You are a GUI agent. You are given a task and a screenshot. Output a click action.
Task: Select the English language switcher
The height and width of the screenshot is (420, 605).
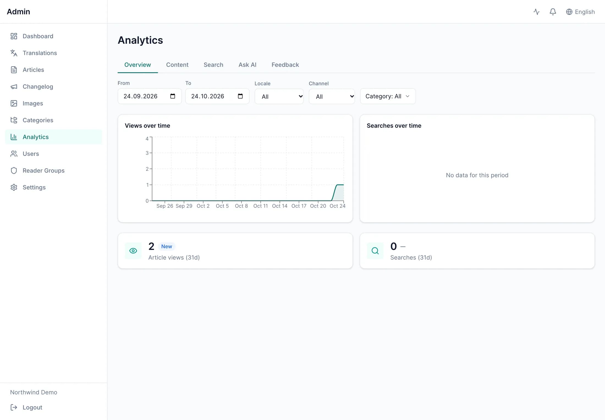(580, 12)
